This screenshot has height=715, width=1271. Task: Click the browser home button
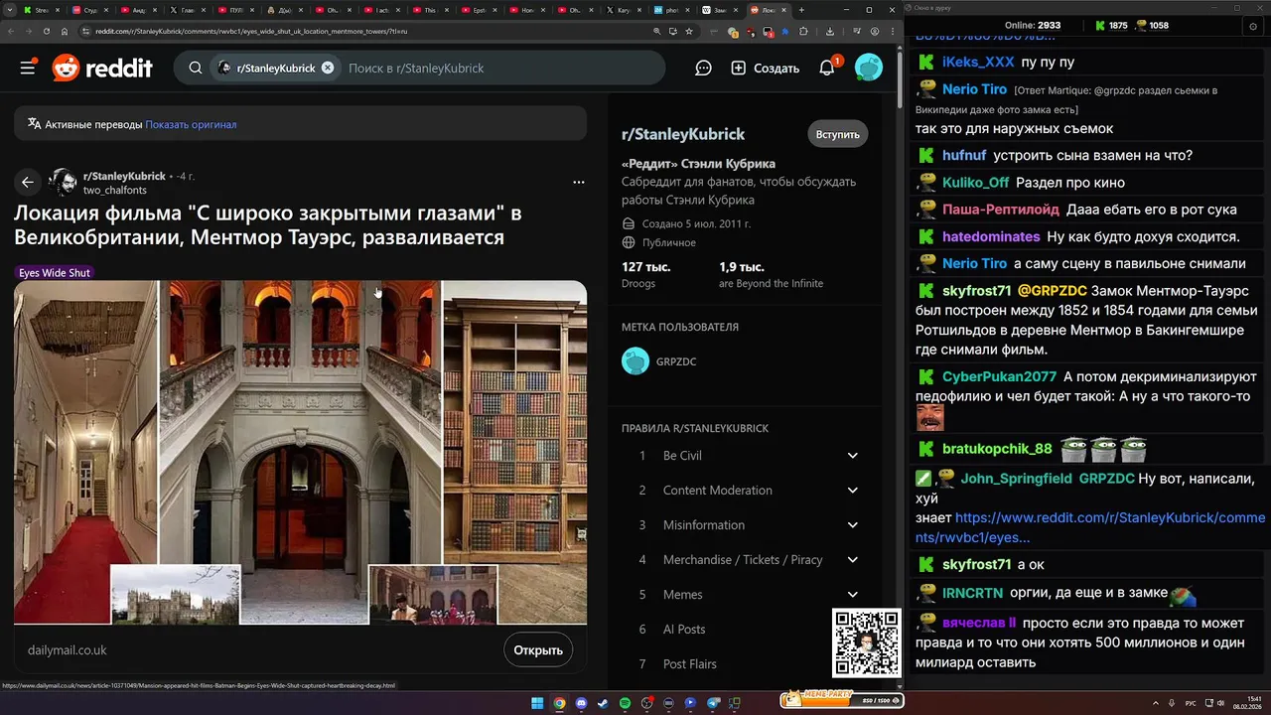(66, 31)
